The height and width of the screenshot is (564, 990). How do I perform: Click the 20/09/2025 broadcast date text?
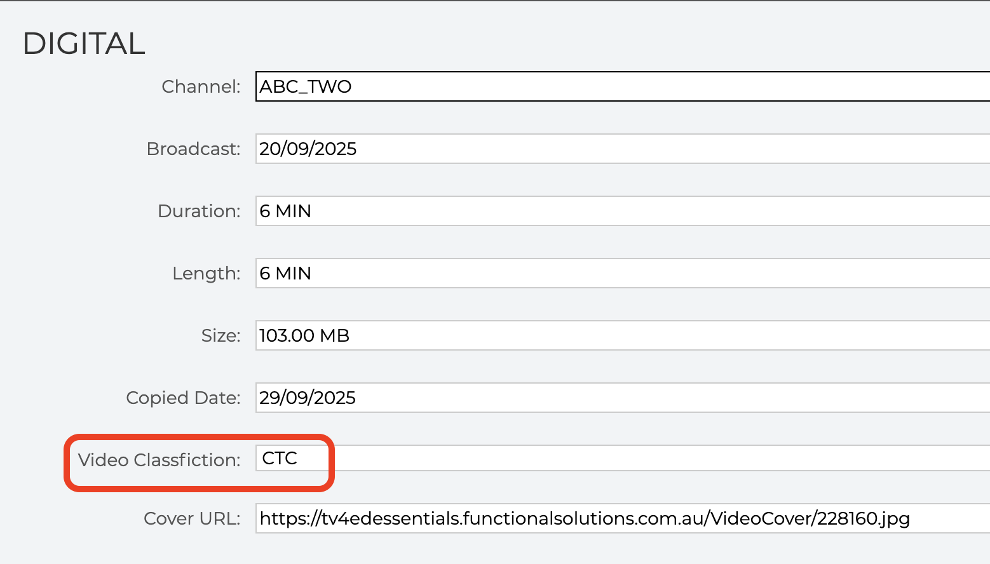click(x=308, y=149)
